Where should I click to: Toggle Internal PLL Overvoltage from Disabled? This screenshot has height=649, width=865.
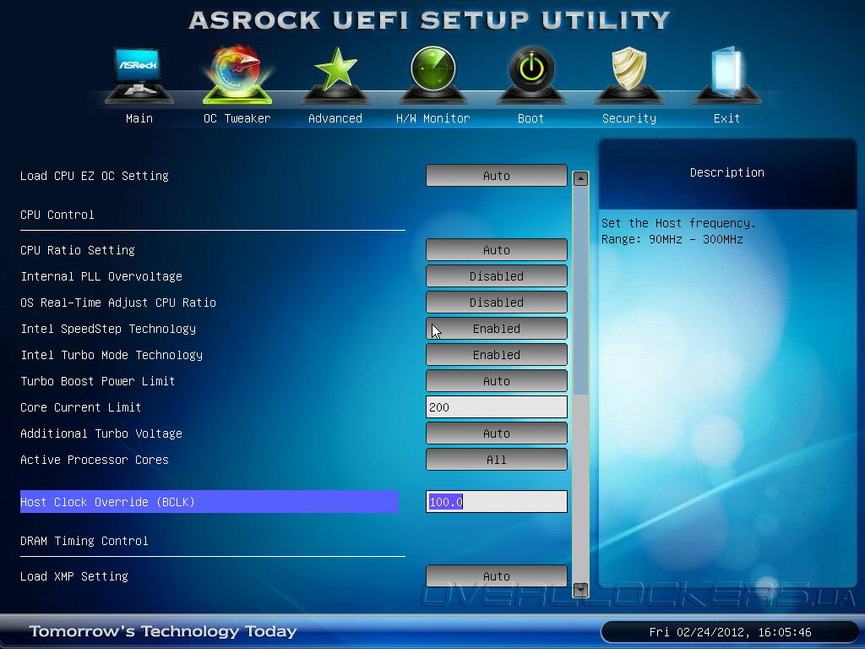click(497, 276)
